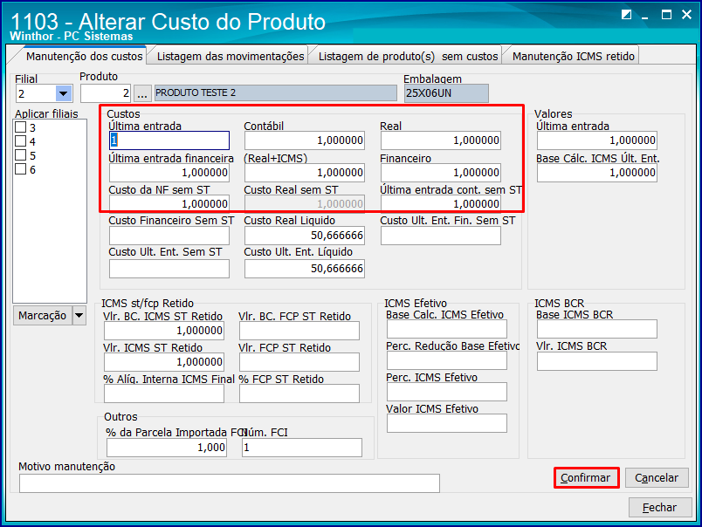702x527 pixels.
Task: Click the Financeiro cost field
Action: point(441,173)
